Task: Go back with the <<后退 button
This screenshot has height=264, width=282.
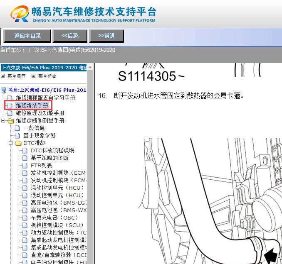Action: [70, 36]
